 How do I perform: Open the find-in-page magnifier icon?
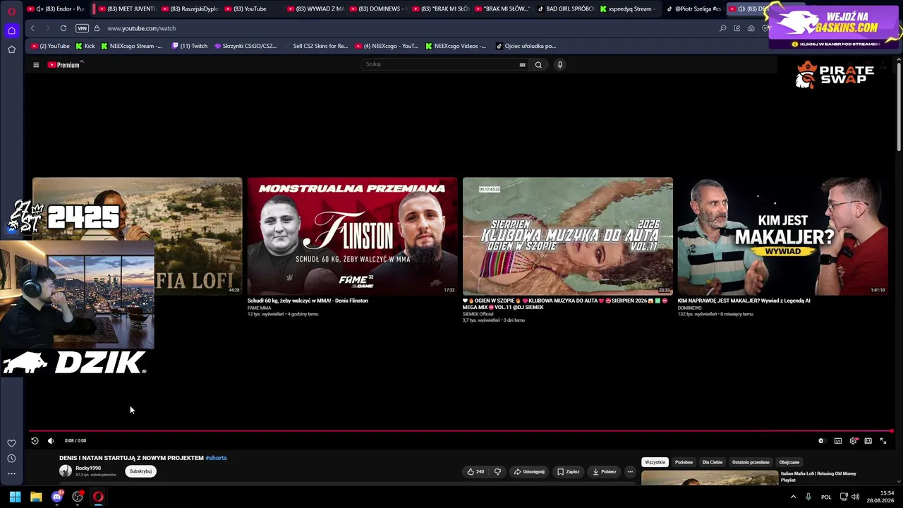tap(723, 28)
